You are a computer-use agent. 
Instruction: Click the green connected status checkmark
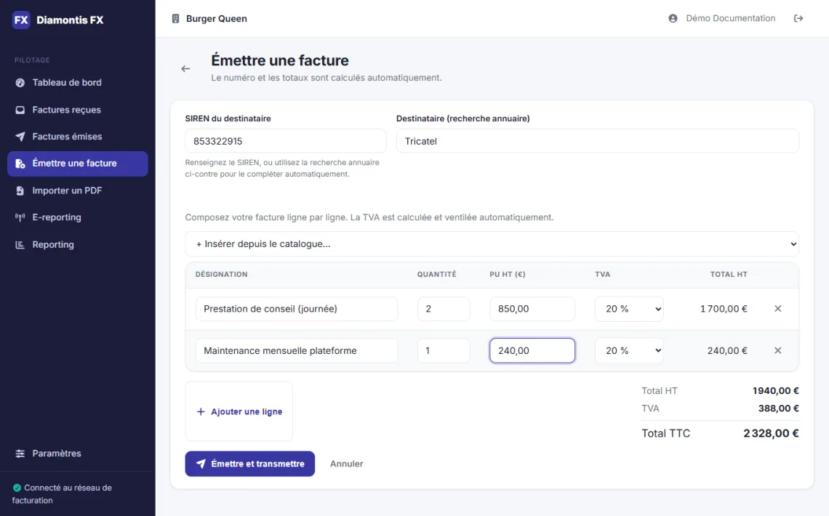point(17,488)
